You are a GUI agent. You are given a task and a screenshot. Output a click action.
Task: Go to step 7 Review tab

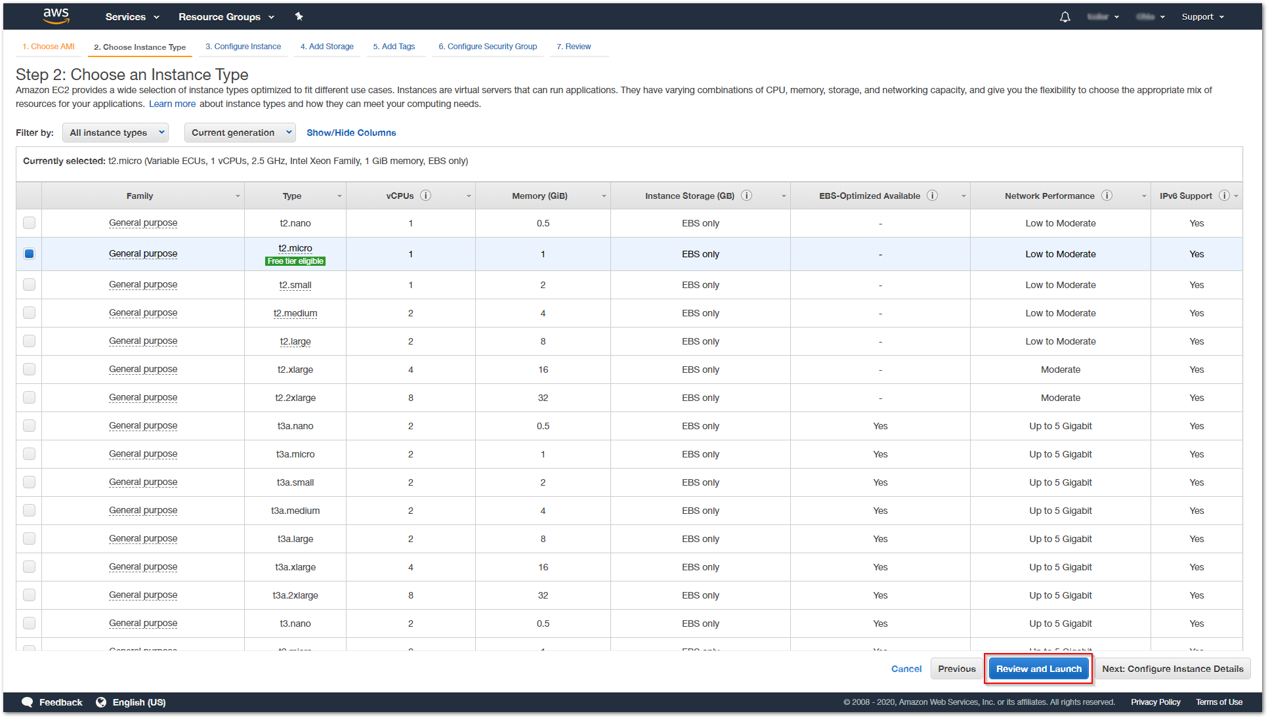(574, 47)
